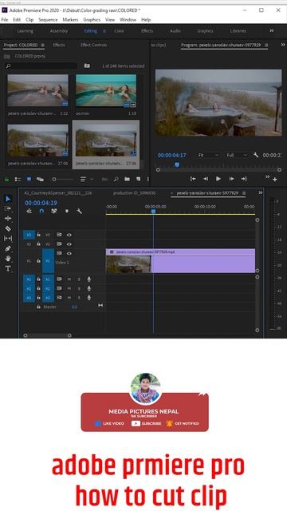Pick the Razor tool to cut clips

pos(8,228)
